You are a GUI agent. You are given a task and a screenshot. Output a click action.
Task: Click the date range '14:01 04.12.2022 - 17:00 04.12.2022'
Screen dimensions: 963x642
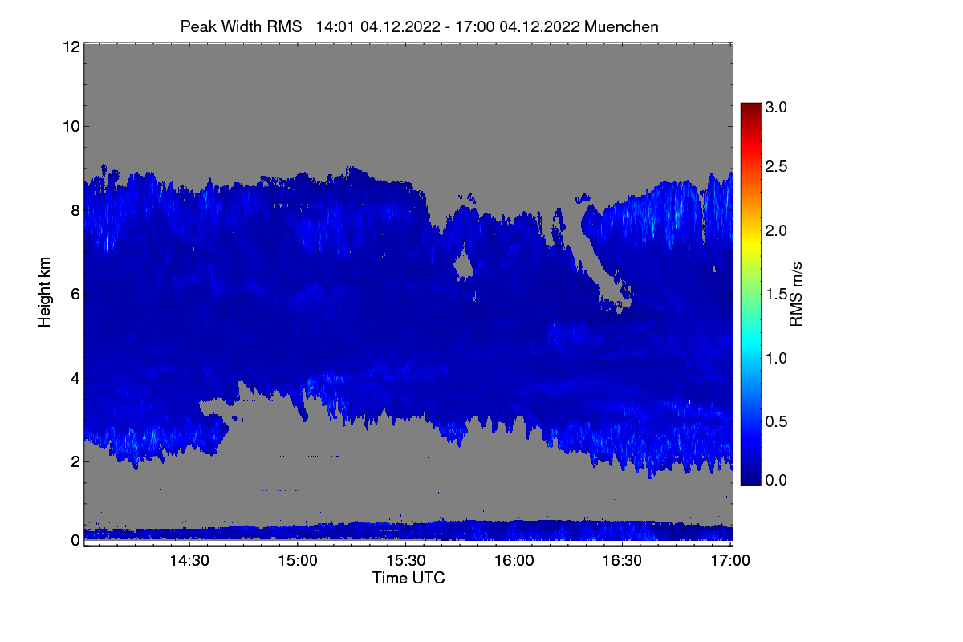click(449, 26)
